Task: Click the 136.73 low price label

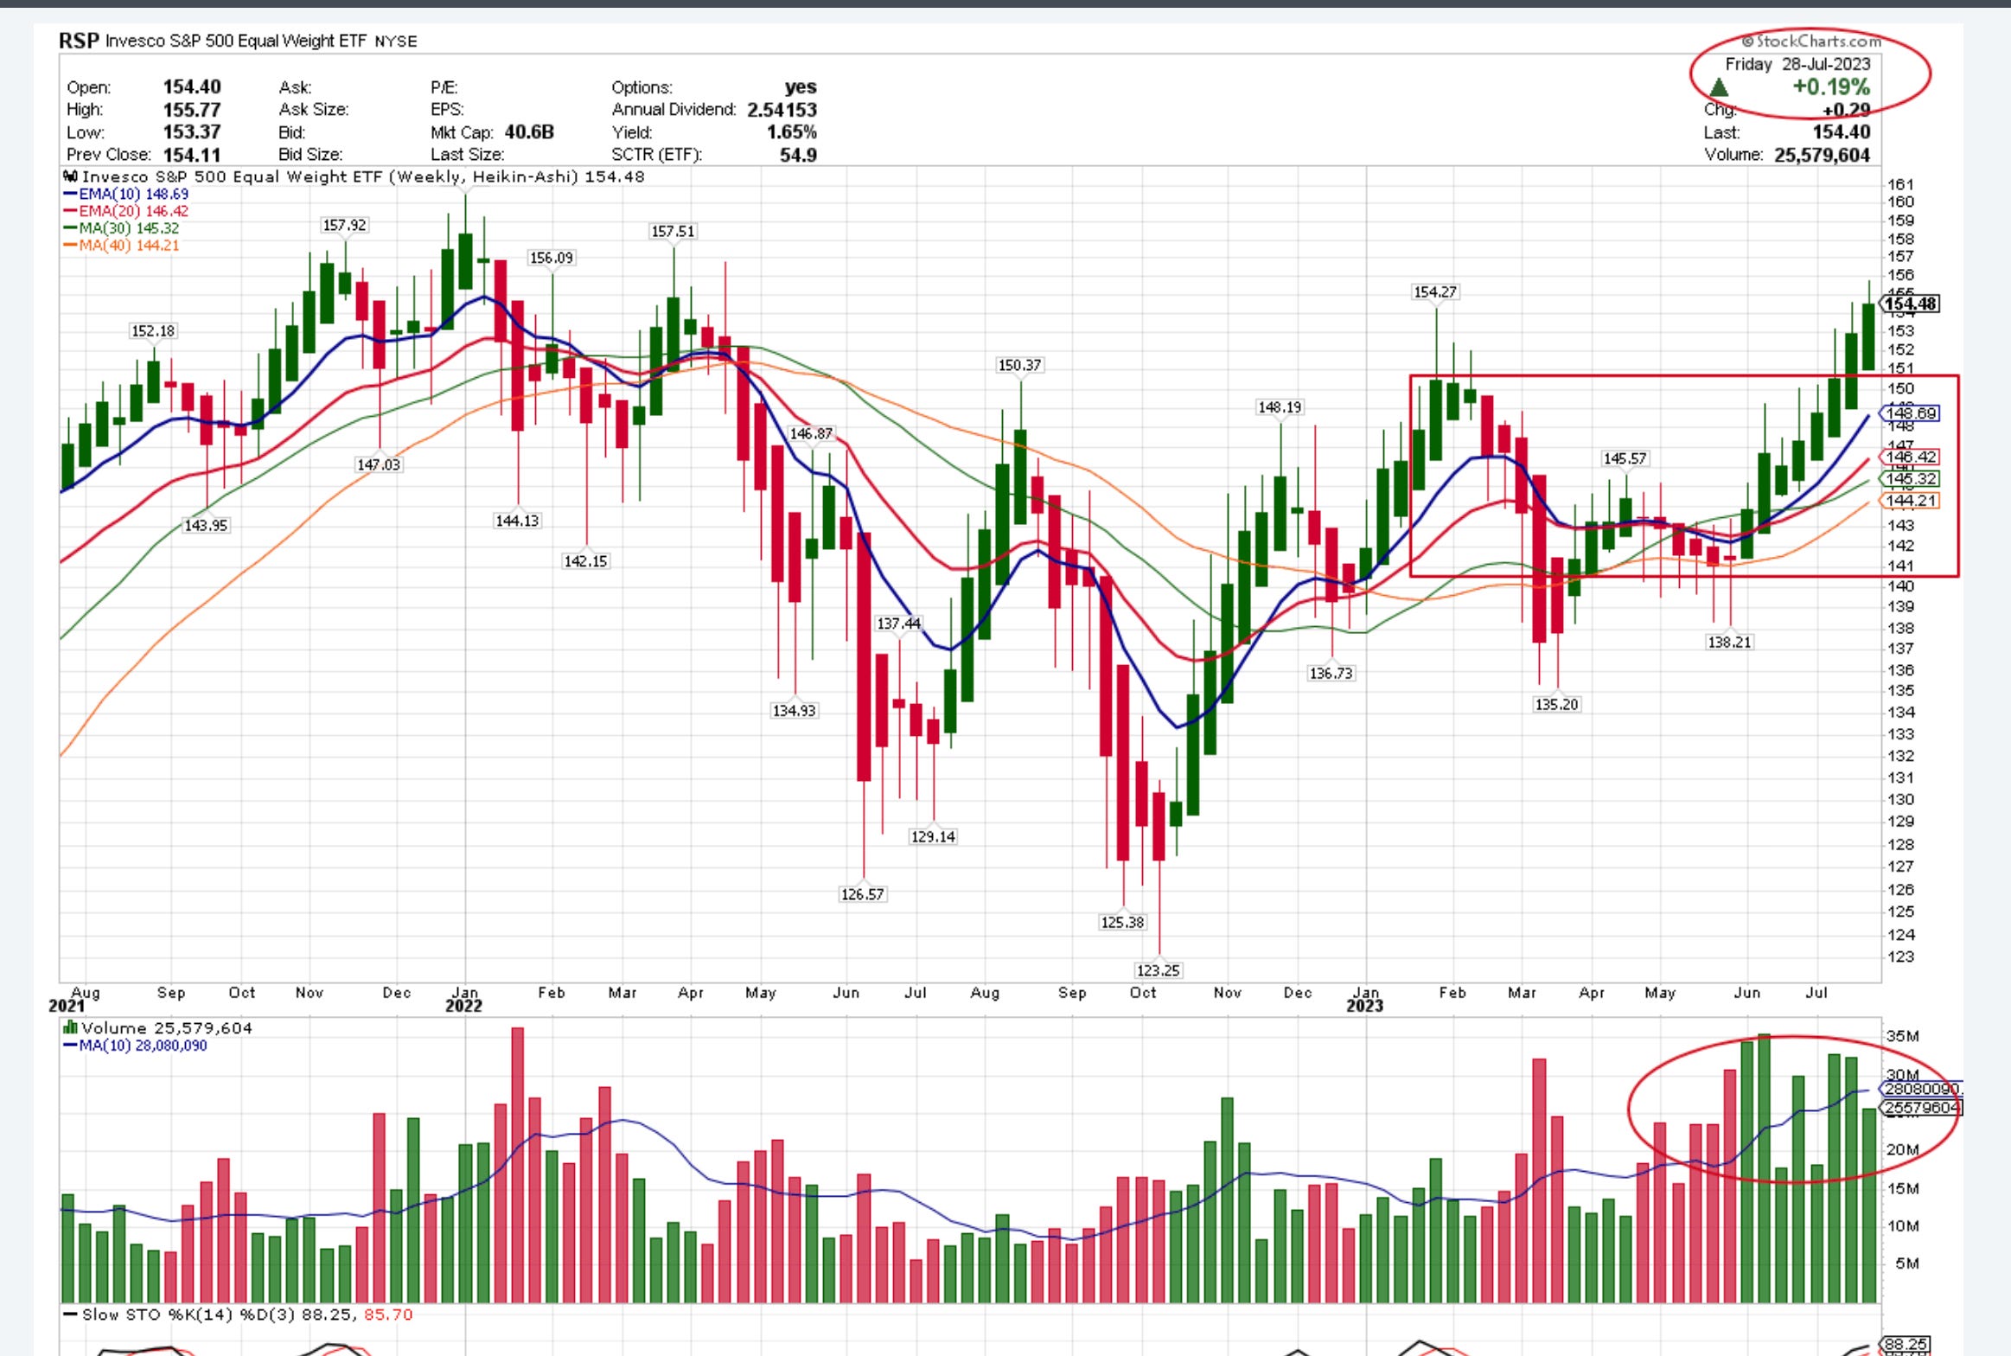Action: coord(1331,673)
